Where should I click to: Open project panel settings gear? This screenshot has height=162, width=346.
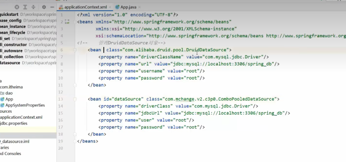click(x=44, y=7)
